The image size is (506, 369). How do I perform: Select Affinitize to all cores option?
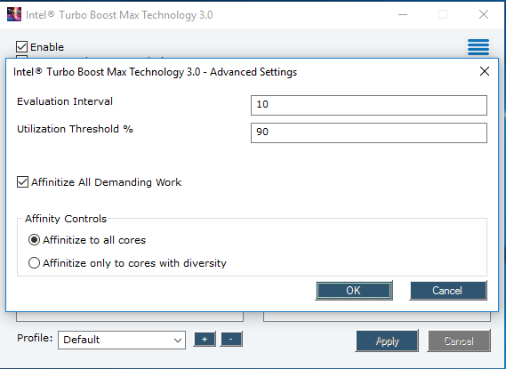coord(34,240)
